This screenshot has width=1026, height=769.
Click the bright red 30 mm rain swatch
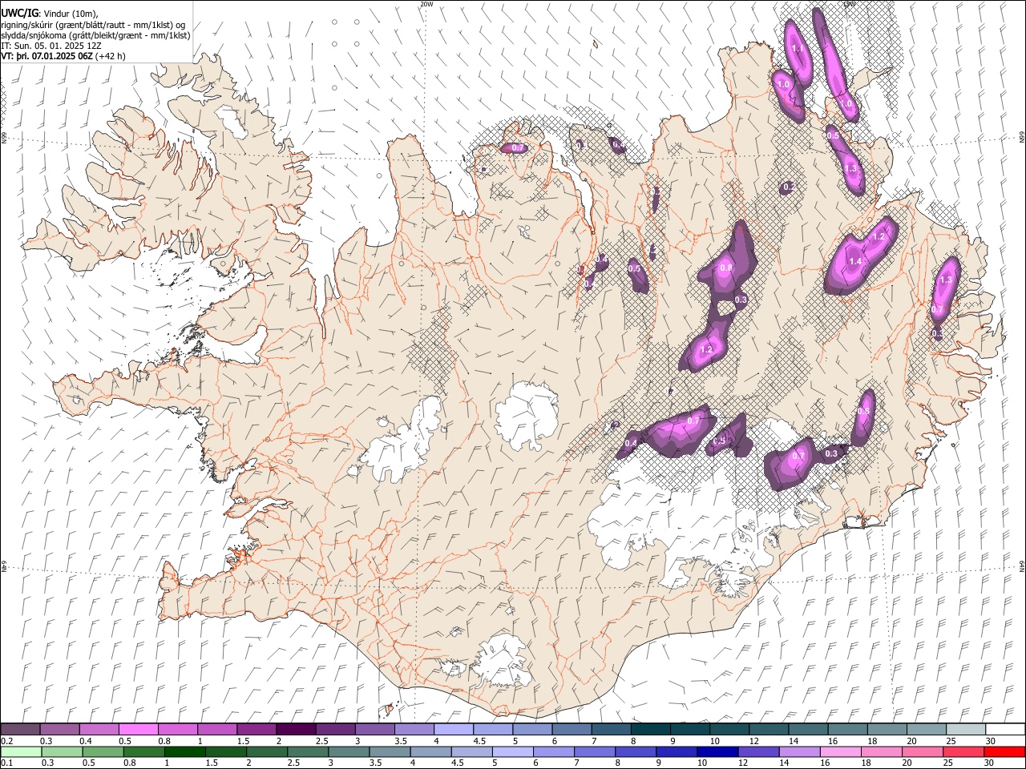coord(1004,751)
